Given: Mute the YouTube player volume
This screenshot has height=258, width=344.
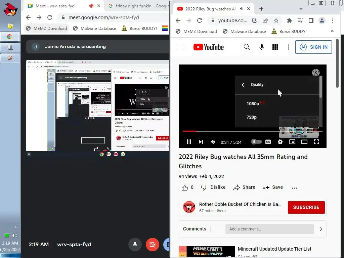Looking at the screenshot, I should coord(213,142).
